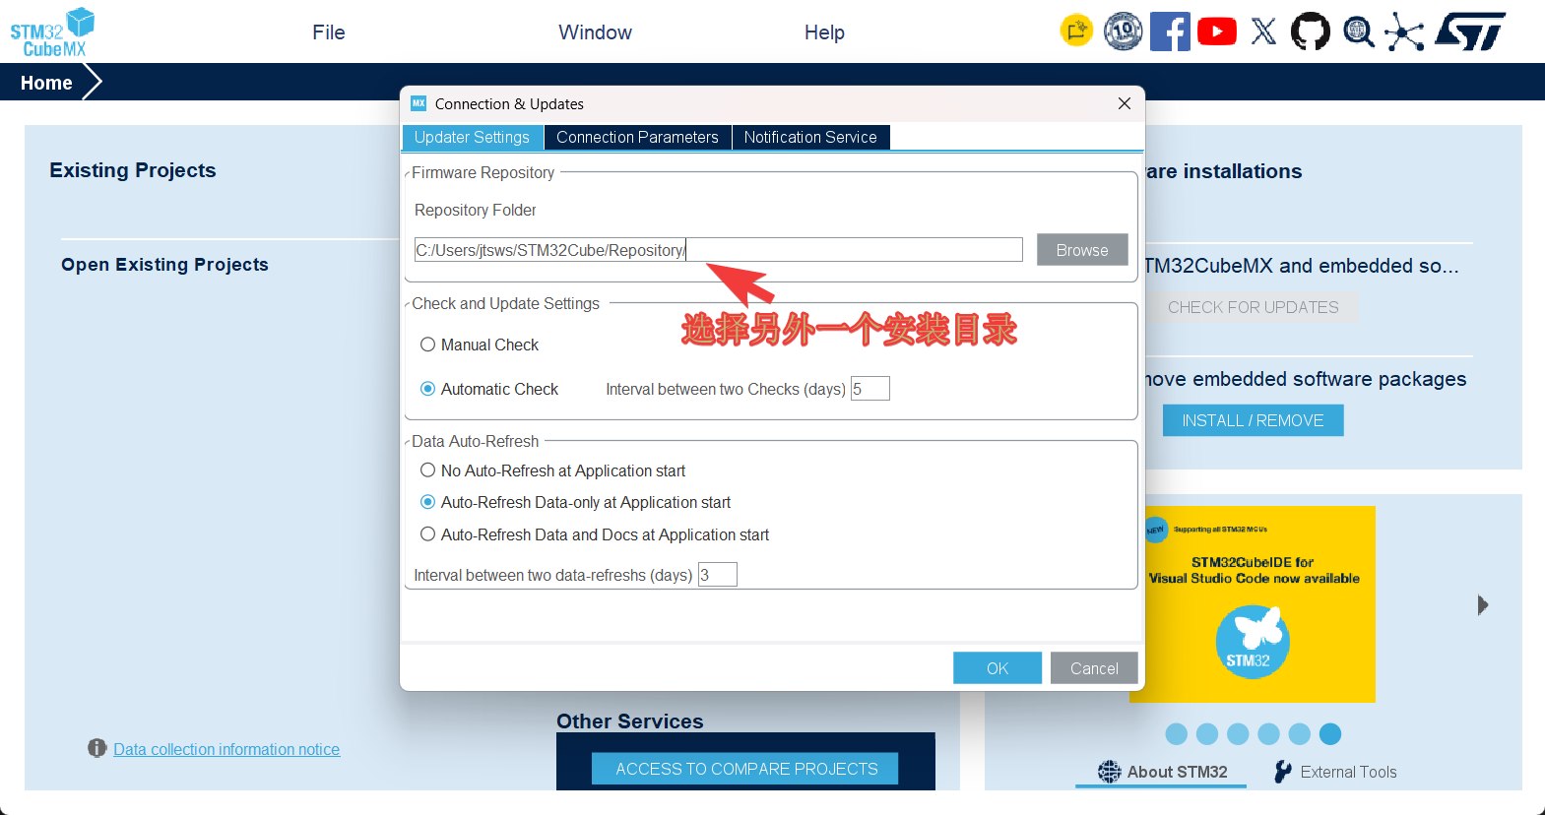Click the Other Services heading
Viewport: 1545px width, 815px height.
pyautogui.click(x=630, y=721)
